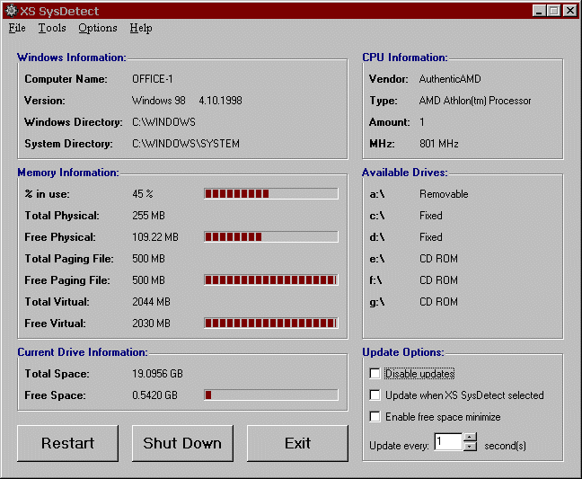Click the Exit button

(297, 443)
